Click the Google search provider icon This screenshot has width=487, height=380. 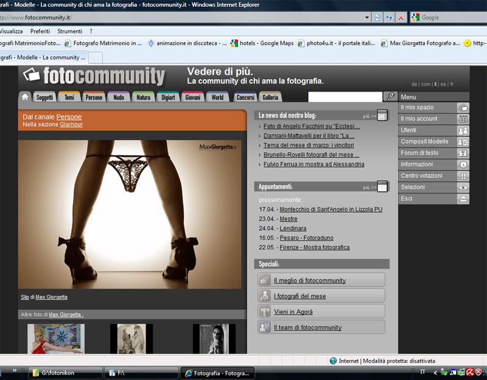coord(416,18)
